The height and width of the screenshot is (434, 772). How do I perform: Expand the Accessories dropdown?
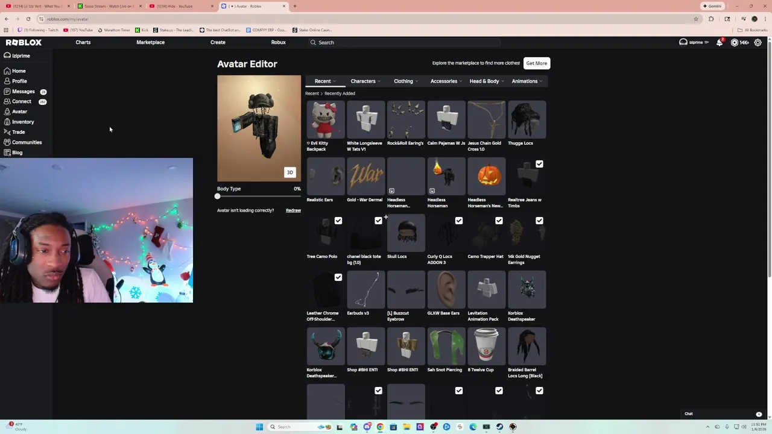coord(446,81)
